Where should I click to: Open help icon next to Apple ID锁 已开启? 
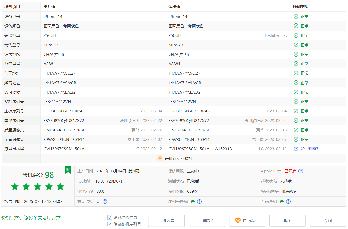pyautogui.click(x=301, y=171)
